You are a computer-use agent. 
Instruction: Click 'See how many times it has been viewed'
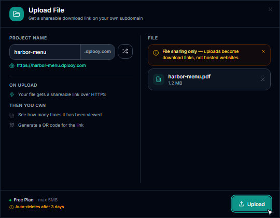tap(60, 115)
